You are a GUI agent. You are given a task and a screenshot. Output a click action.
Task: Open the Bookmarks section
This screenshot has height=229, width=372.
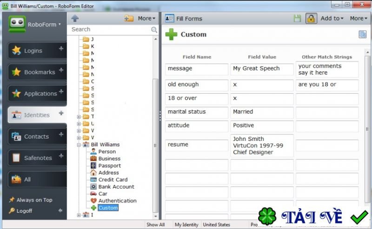[x=37, y=72]
